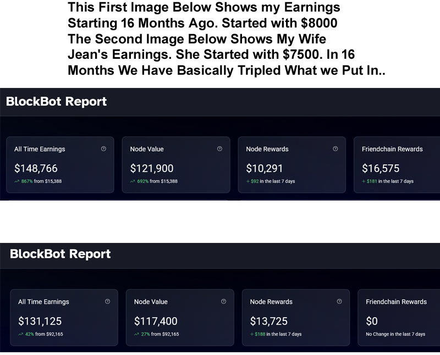
Task: Click help icon on first Node Rewards card
Action: click(335, 149)
